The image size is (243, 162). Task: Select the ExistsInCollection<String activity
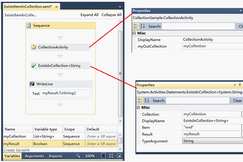[x=60, y=66]
